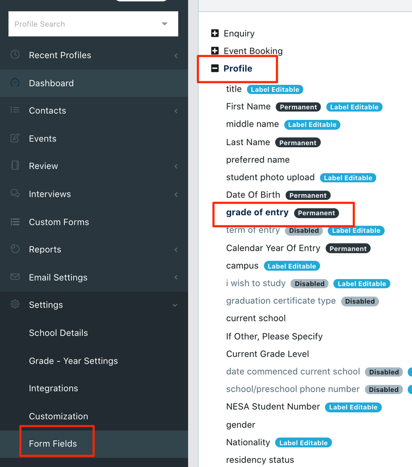Collapse the Settings menu chevron

pyautogui.click(x=175, y=305)
